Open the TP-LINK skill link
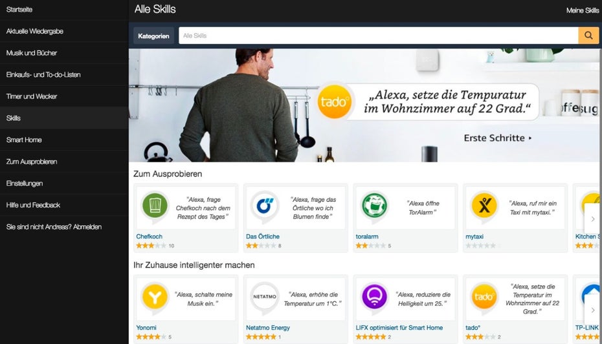Viewport: 602px width, 344px height. 587,328
